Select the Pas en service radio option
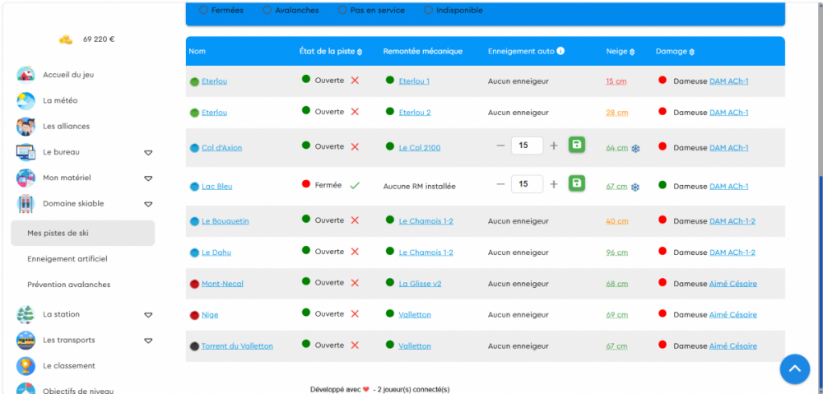The image size is (823, 394). (342, 10)
